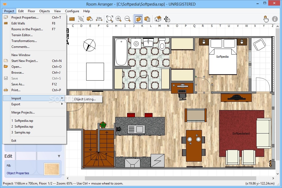Select the green plant object near stairs
282x188 pixels.
pos(103,125)
